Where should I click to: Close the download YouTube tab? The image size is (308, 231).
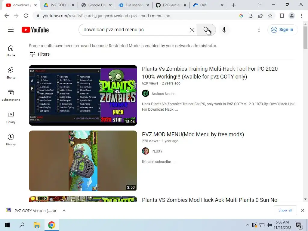[35, 5]
